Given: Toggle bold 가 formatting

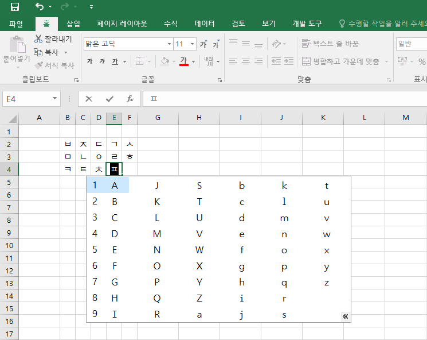Looking at the screenshot, I should point(89,61).
